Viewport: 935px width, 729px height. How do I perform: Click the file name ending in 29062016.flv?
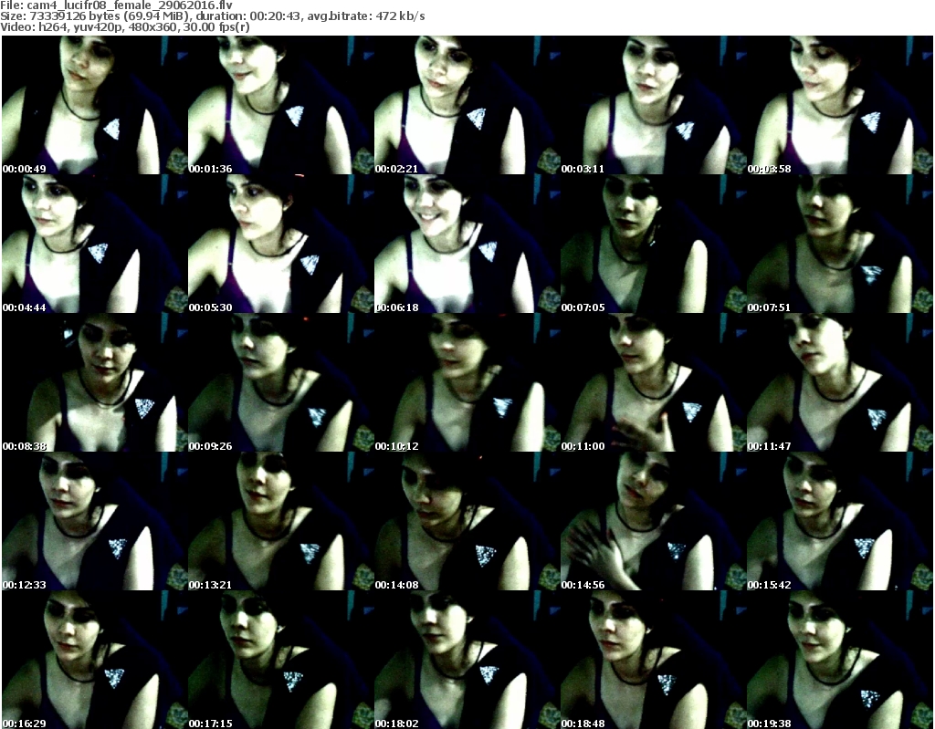130,5
